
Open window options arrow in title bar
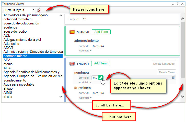click(173, 4)
